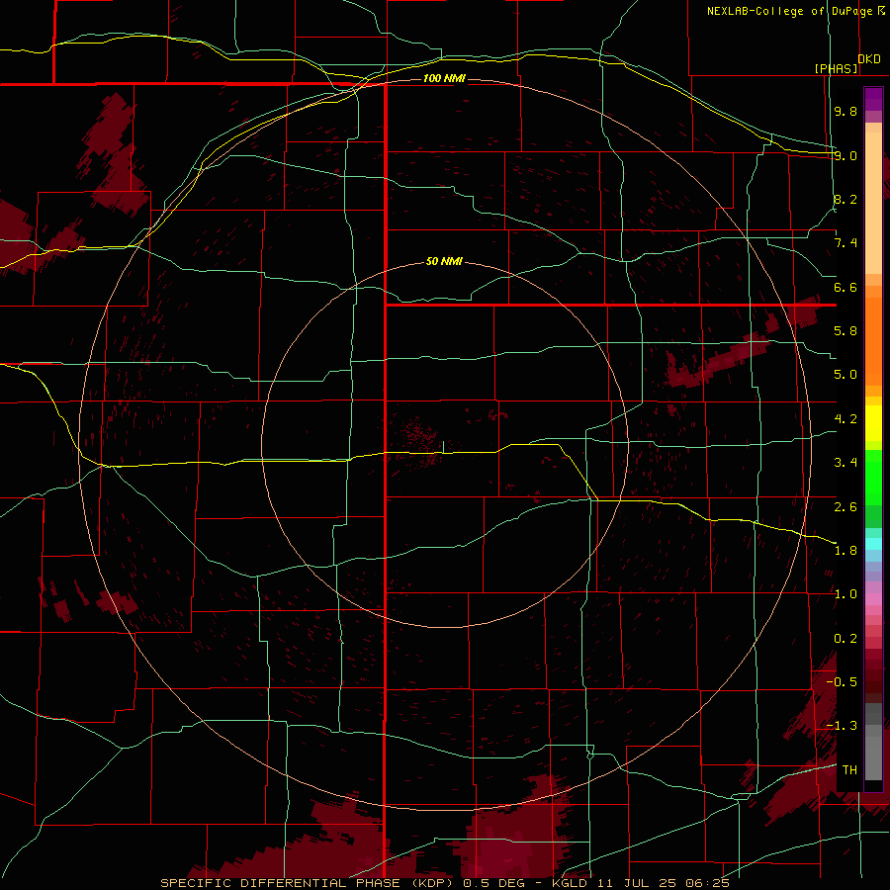Click the bright green band of the color bar
The image size is (890, 890).
pyautogui.click(x=873, y=478)
